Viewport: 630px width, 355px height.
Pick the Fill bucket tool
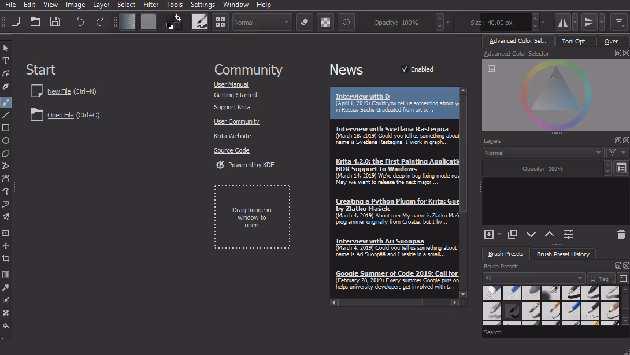(x=6, y=326)
